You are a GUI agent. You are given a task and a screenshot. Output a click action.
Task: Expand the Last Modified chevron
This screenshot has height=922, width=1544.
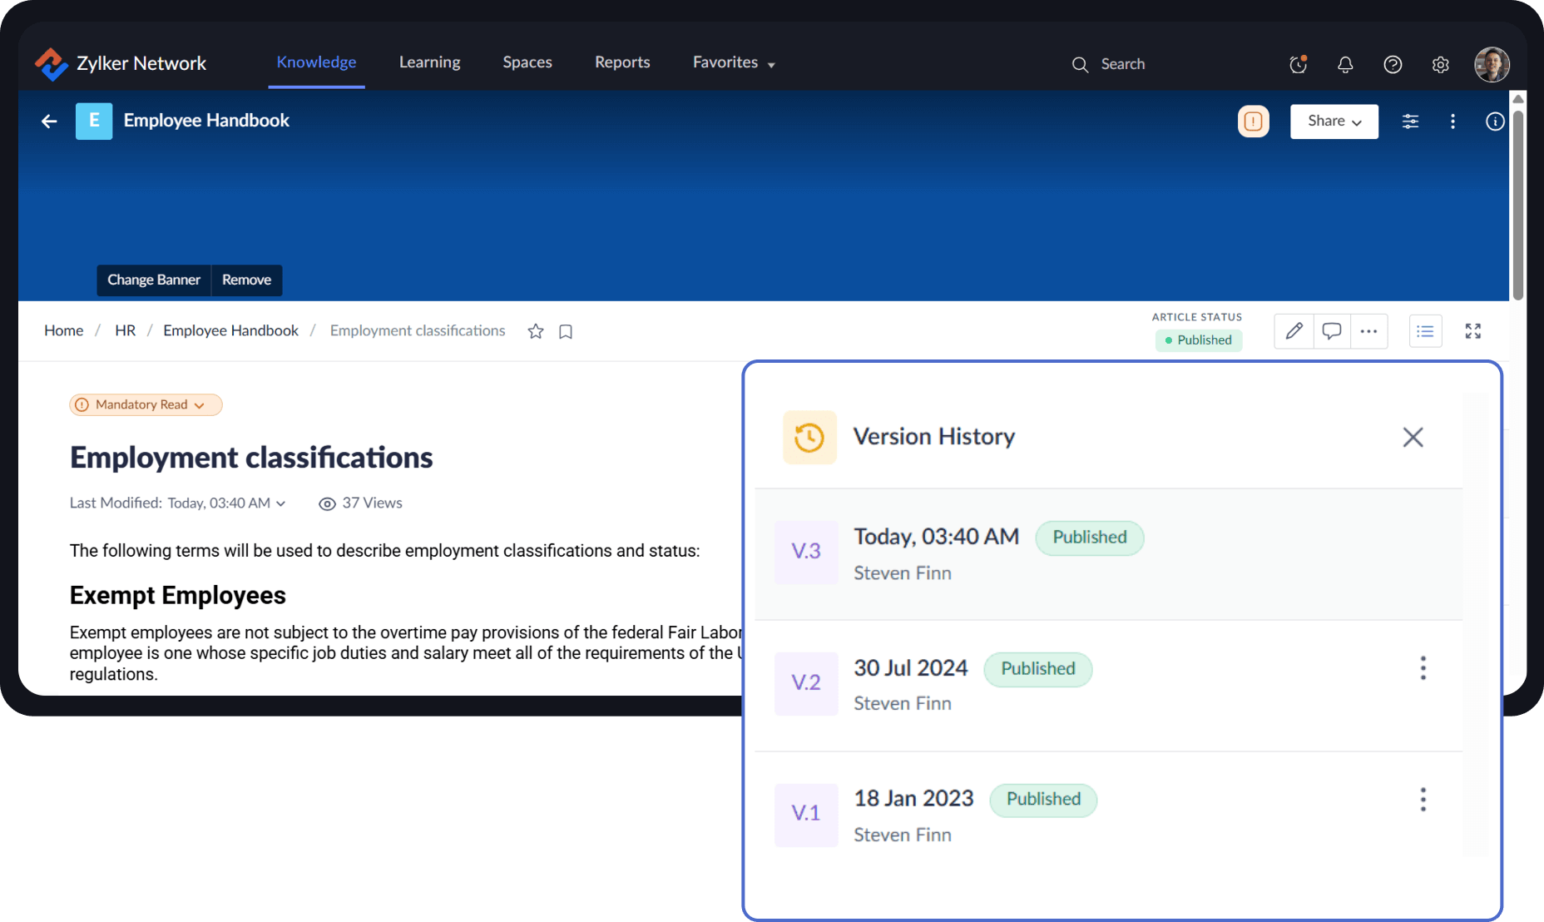click(x=281, y=503)
